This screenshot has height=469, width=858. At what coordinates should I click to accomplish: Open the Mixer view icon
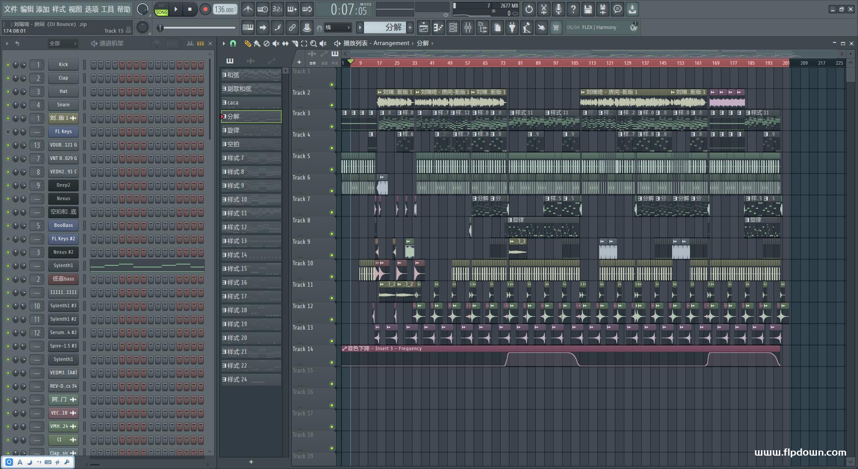tap(468, 28)
